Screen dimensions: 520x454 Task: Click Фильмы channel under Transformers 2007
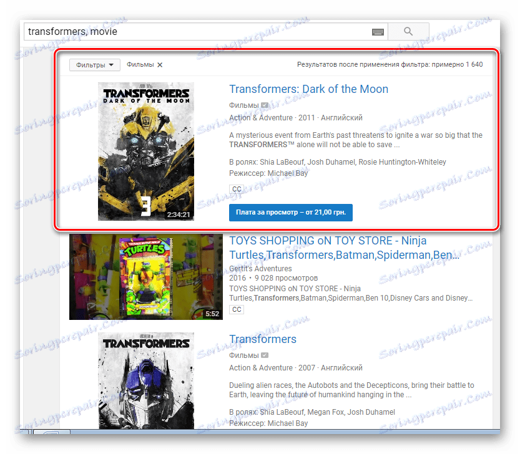(243, 355)
